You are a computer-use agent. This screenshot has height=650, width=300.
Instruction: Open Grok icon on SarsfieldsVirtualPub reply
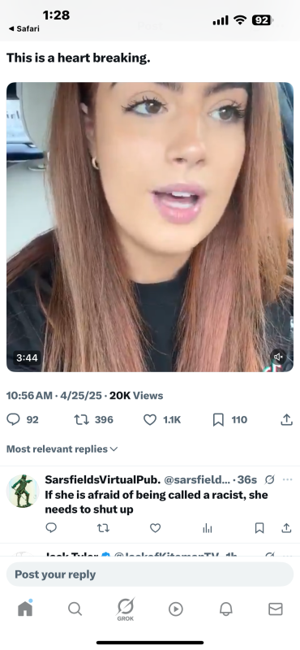(269, 479)
